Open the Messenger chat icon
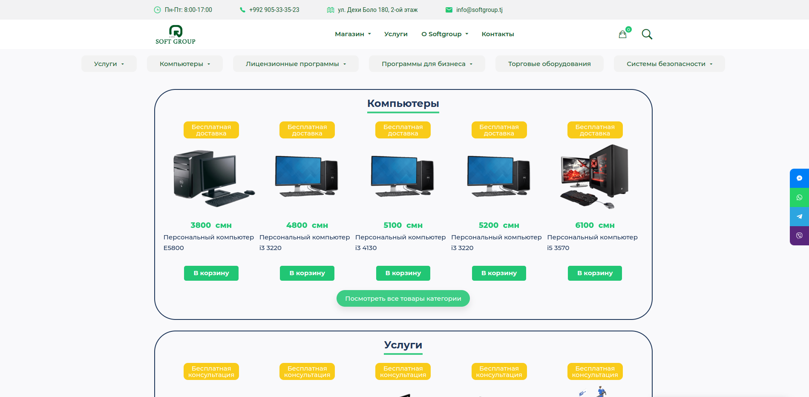This screenshot has width=809, height=397. pyautogui.click(x=799, y=178)
